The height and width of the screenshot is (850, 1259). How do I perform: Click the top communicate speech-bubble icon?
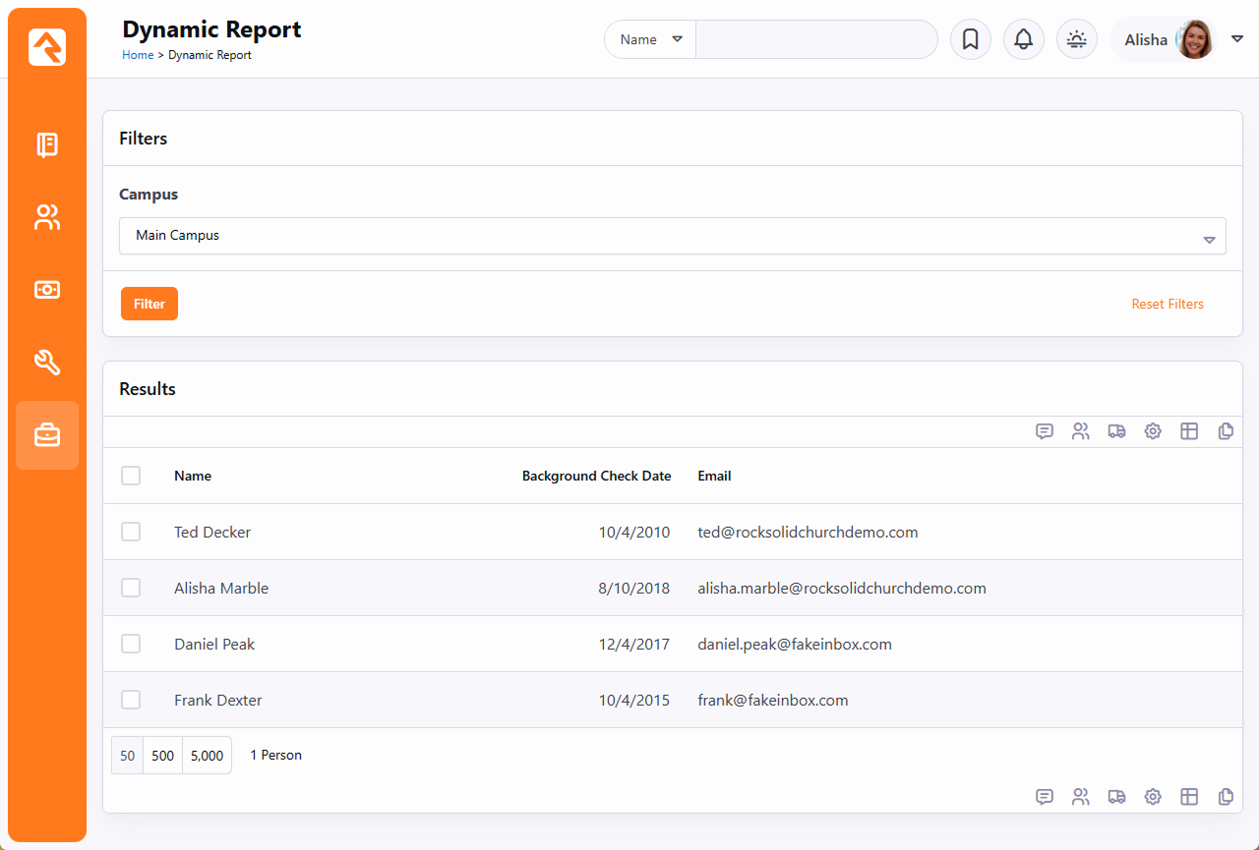[x=1045, y=431]
